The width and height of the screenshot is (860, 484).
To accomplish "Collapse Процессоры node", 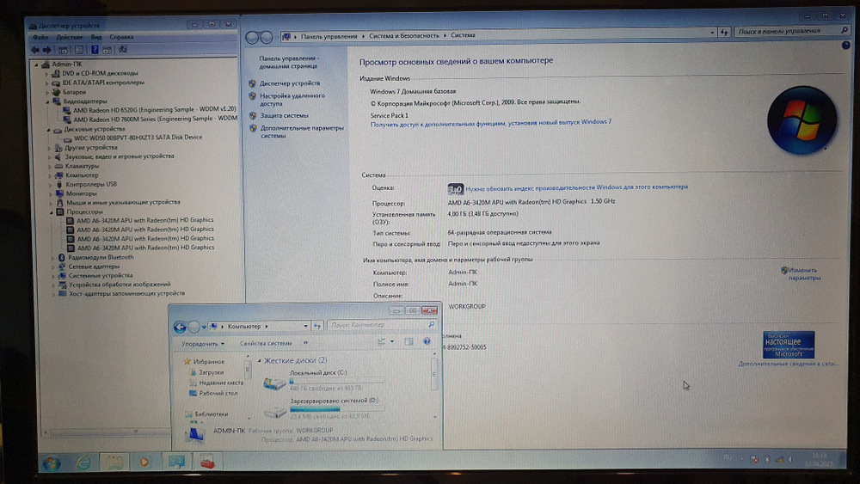I will tap(51, 212).
